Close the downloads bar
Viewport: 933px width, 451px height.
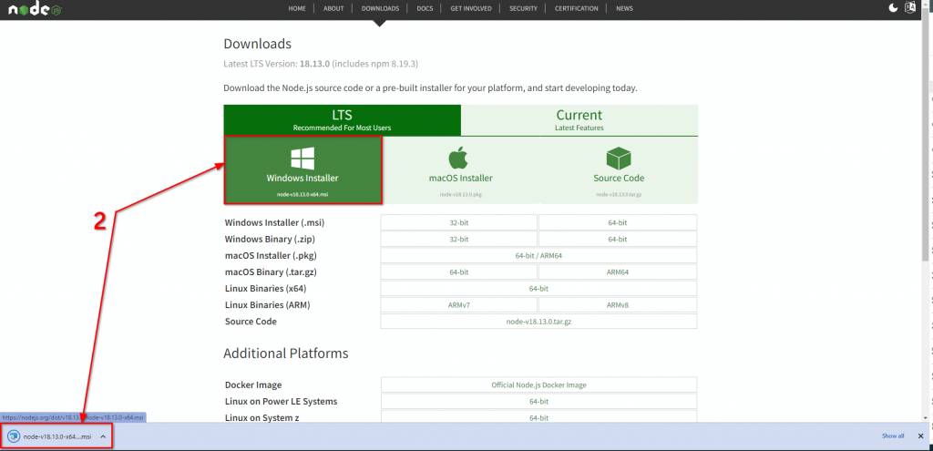(x=920, y=436)
